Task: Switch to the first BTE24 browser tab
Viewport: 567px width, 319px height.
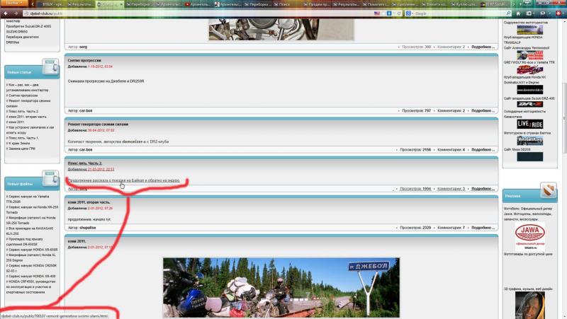Action: 50,4
